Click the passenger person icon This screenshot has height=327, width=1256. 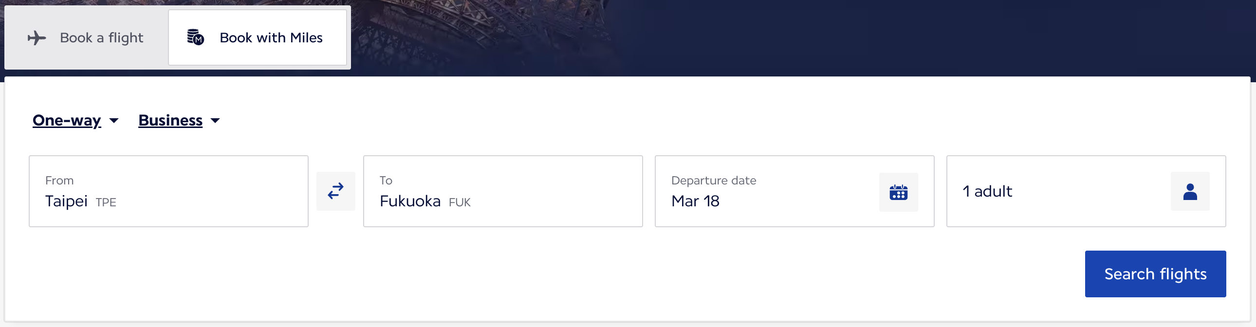[x=1190, y=192]
